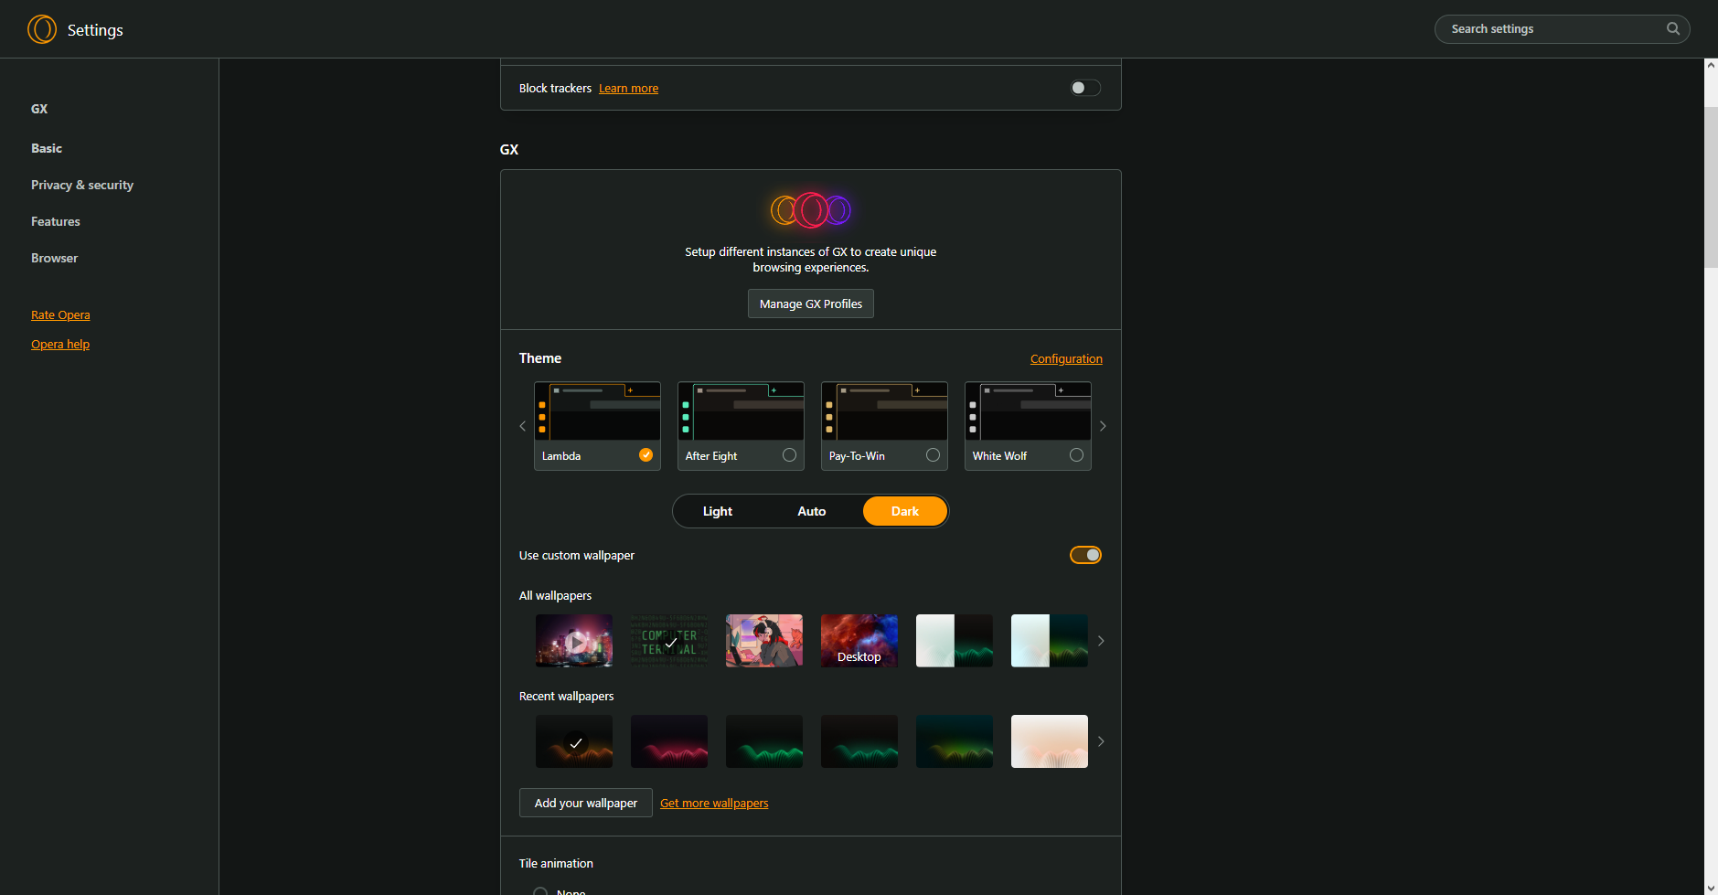Select the orange wave recent wallpaper
The width and height of the screenshot is (1718, 895).
tap(574, 741)
